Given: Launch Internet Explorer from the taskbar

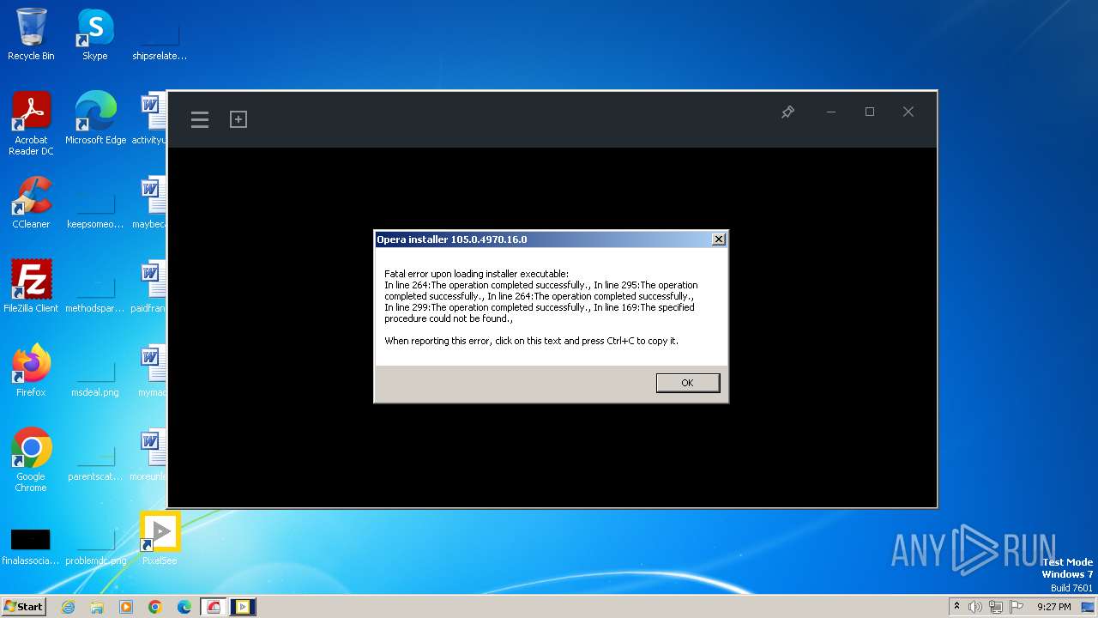Looking at the screenshot, I should (x=68, y=607).
